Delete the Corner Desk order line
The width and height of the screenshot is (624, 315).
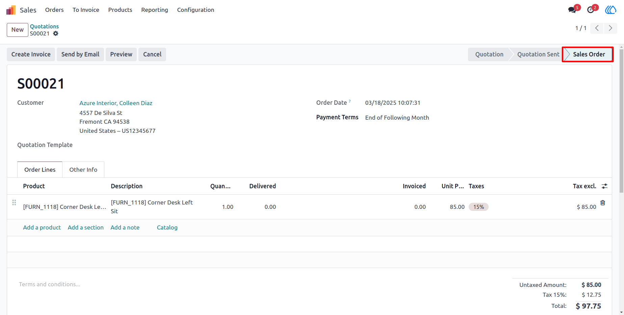click(x=603, y=203)
